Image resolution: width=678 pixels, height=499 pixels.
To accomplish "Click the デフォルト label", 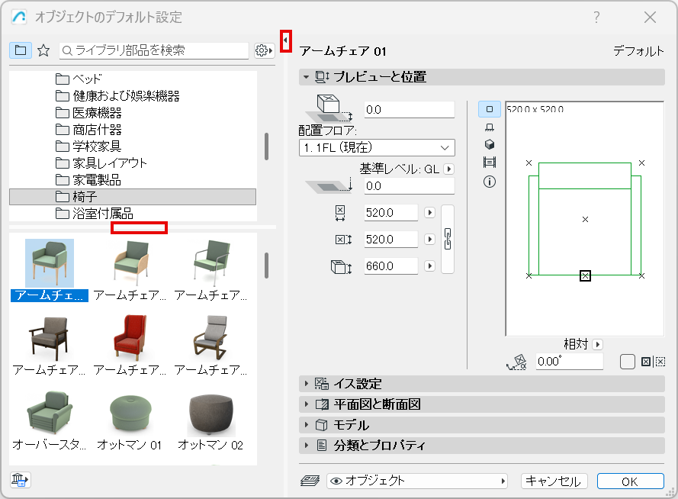I will 638,51.
